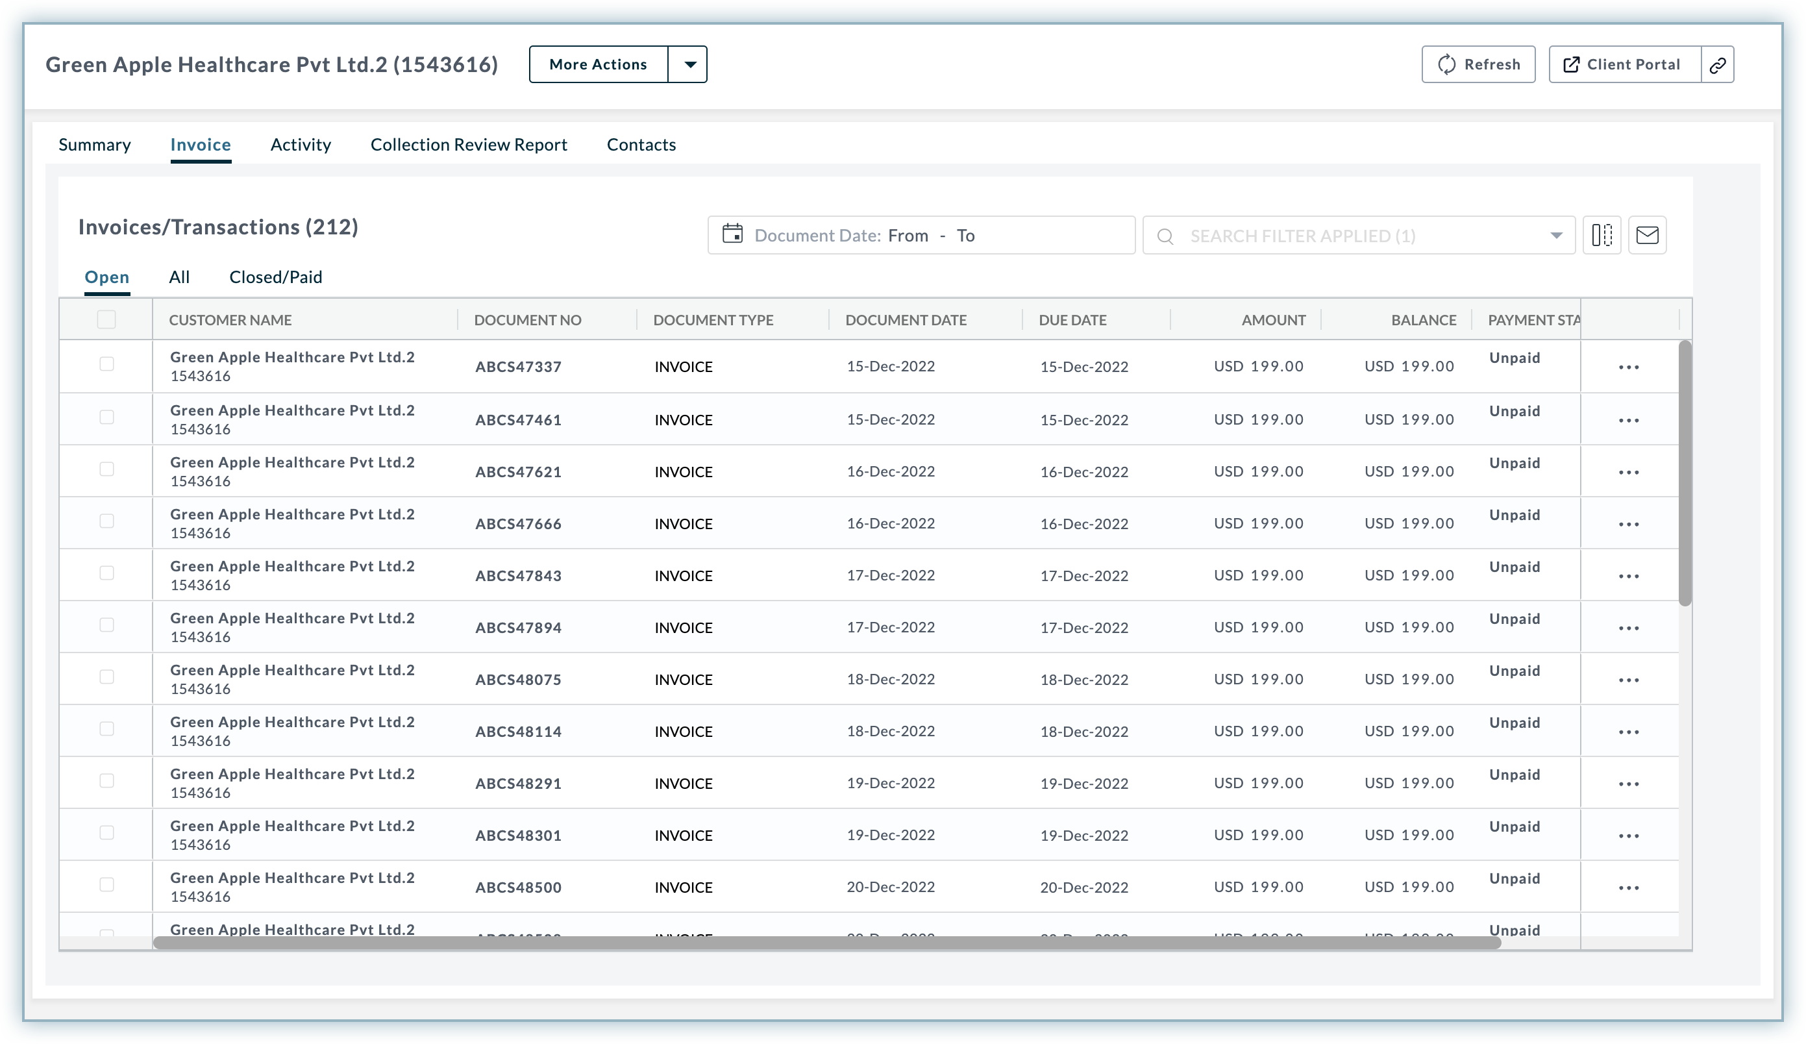Open the Collection Review Report tab

pyautogui.click(x=469, y=145)
